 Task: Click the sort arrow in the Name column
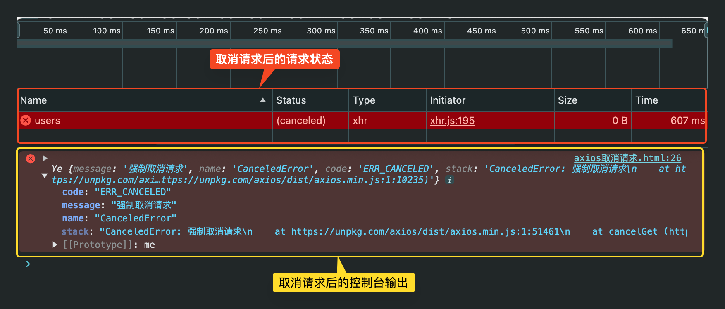point(262,100)
